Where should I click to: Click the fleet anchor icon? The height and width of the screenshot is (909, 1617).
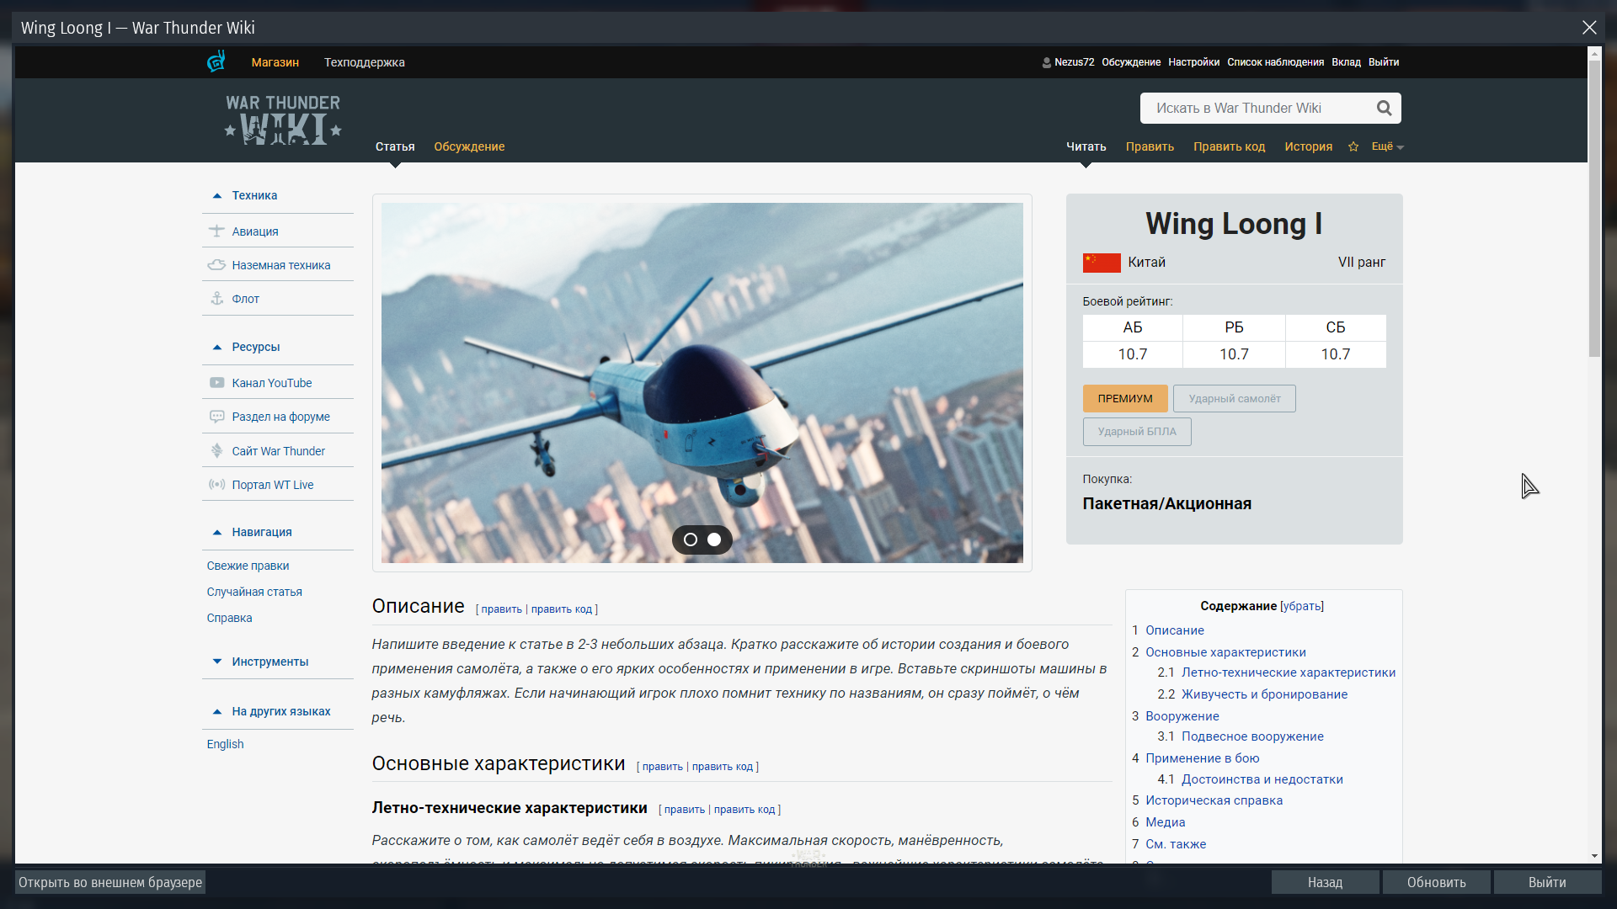coord(216,298)
